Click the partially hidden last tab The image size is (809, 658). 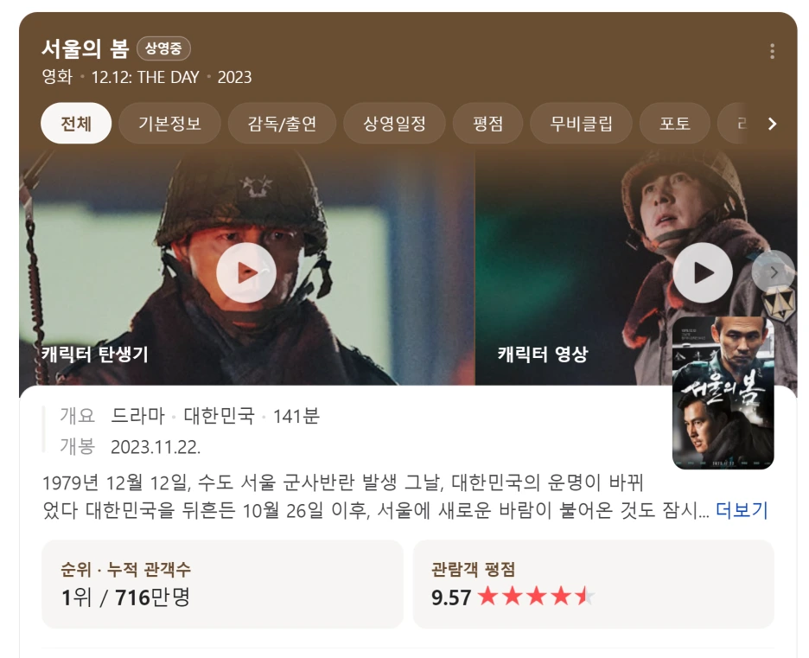[x=742, y=124]
